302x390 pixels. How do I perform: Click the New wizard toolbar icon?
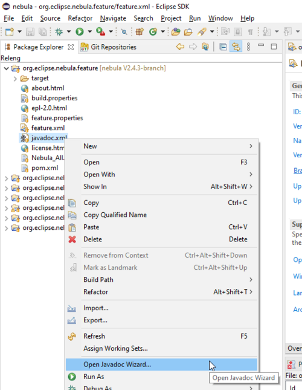pos(10,32)
